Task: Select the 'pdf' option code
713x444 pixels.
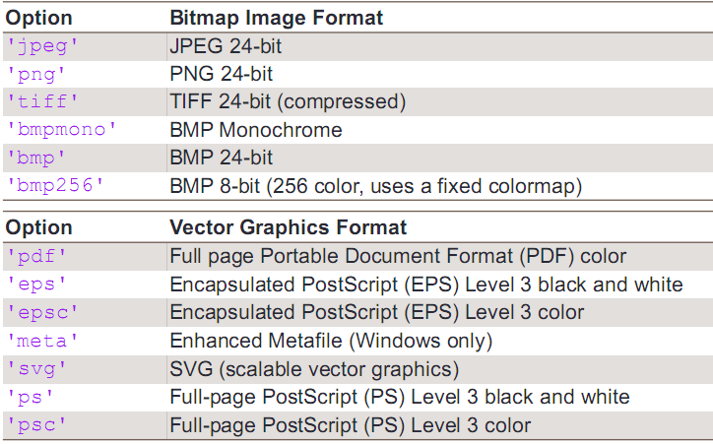Action: click(x=35, y=257)
